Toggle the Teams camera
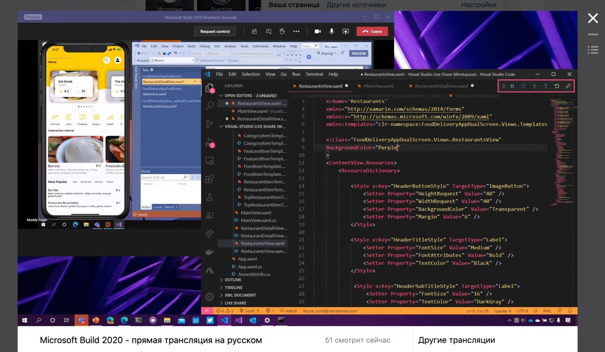The width and height of the screenshot is (605, 352). click(318, 31)
